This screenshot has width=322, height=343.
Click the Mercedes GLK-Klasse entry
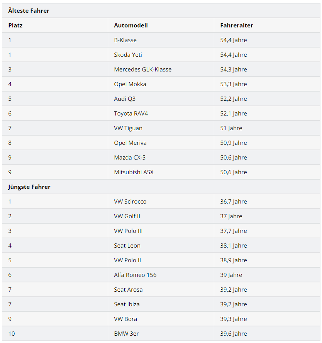142,70
